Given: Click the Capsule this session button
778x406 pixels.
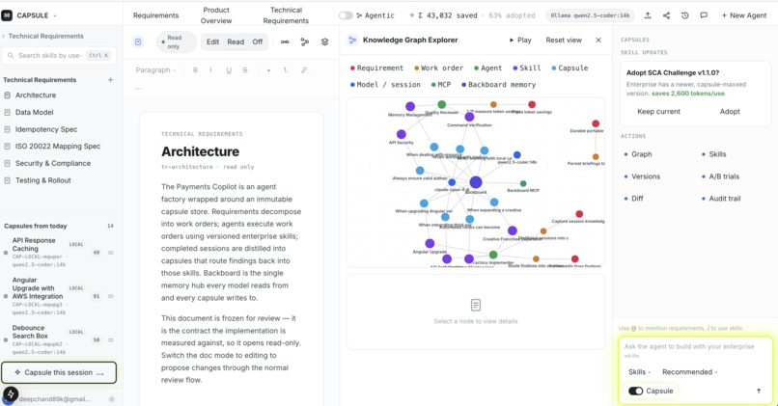Looking at the screenshot, I should click(x=59, y=373).
